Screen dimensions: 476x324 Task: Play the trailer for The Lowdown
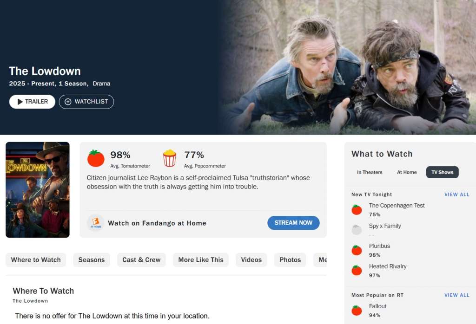[x=33, y=102]
